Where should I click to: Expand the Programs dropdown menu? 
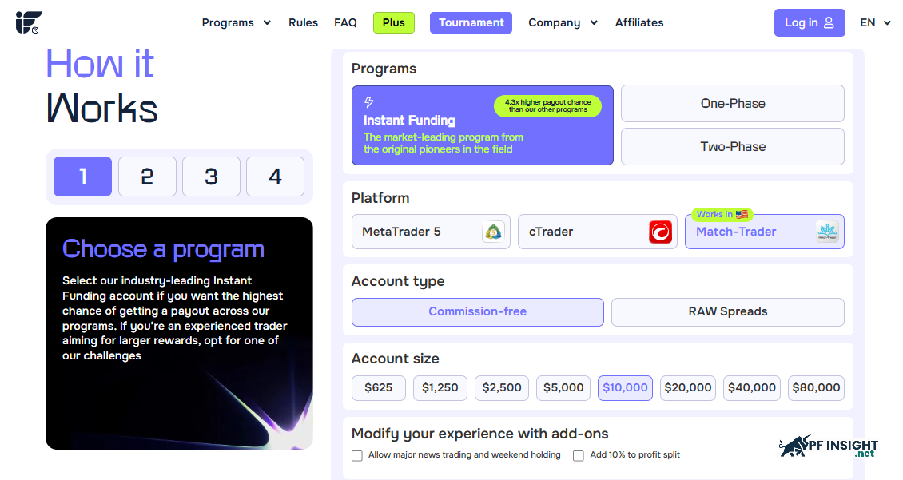236,22
